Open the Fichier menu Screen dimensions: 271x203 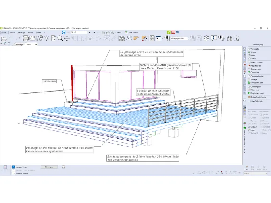[4, 32]
